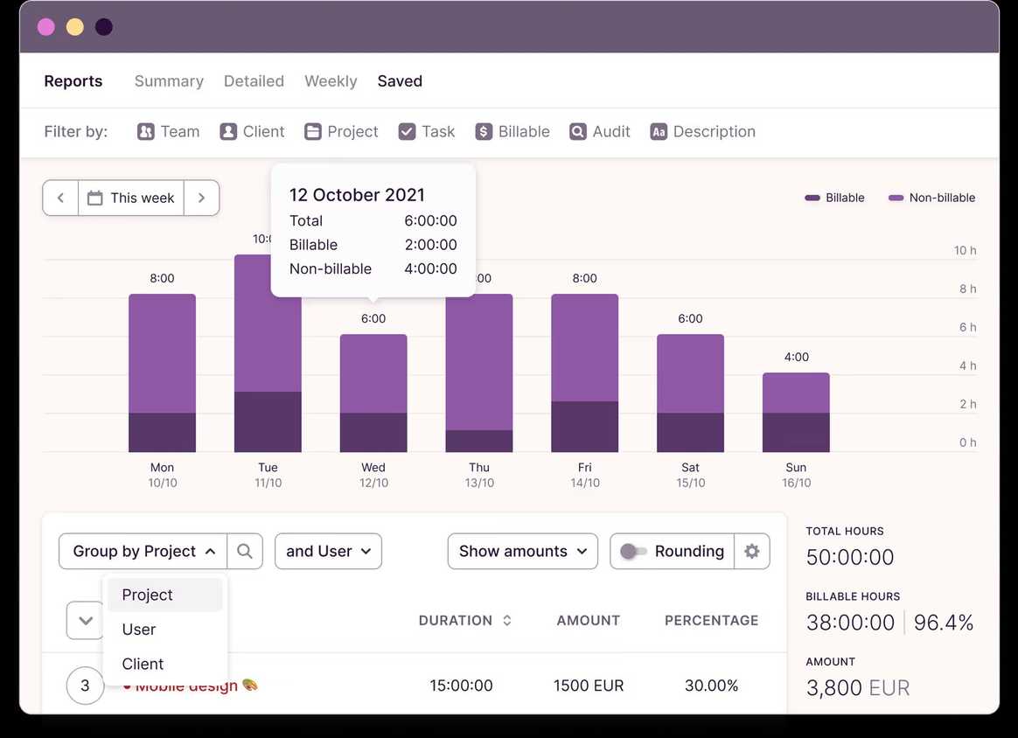Click the PERCENTAGE column header
The height and width of the screenshot is (738, 1018).
tap(712, 621)
